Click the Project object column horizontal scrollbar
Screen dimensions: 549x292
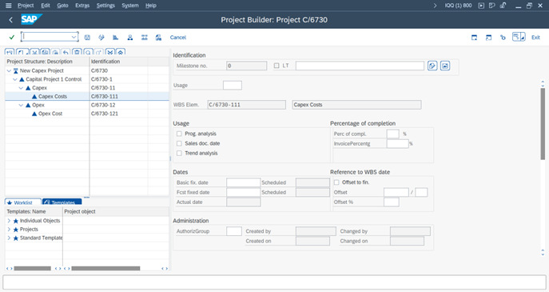105,269
